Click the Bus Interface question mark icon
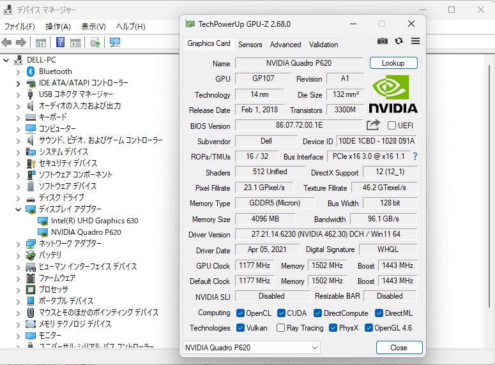Viewport: 495px width, 365px height. click(x=415, y=156)
